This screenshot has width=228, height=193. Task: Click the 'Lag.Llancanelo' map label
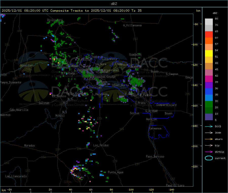(16, 176)
